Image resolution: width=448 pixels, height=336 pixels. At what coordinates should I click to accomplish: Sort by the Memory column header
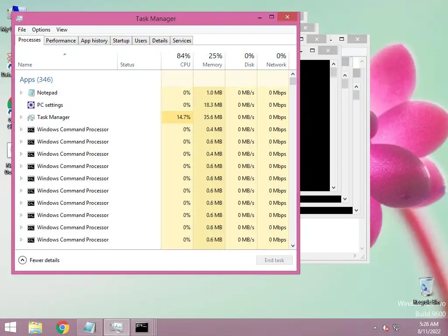(x=209, y=60)
